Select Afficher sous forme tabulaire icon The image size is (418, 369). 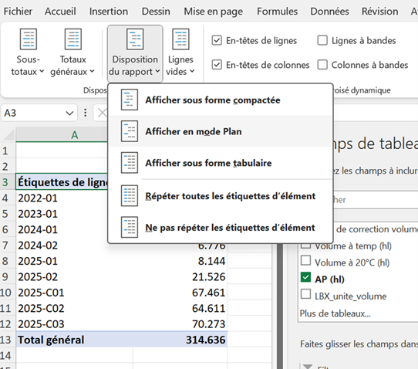130,163
